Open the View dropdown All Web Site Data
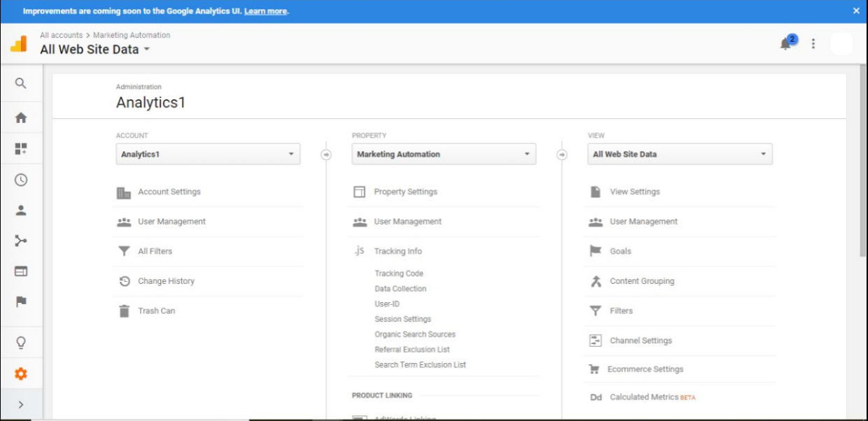This screenshot has height=421, width=868. (680, 154)
